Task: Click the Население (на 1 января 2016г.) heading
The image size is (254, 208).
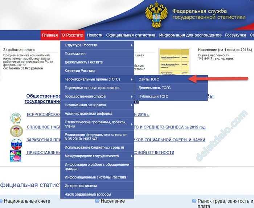Action: [x=225, y=50]
